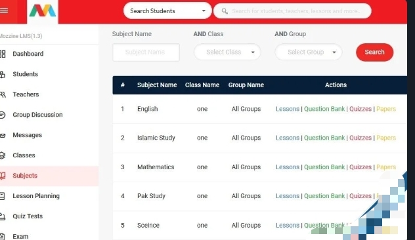This screenshot has width=415, height=240.
Task: Select Group Discussion in sidebar
Action: pyautogui.click(x=38, y=115)
